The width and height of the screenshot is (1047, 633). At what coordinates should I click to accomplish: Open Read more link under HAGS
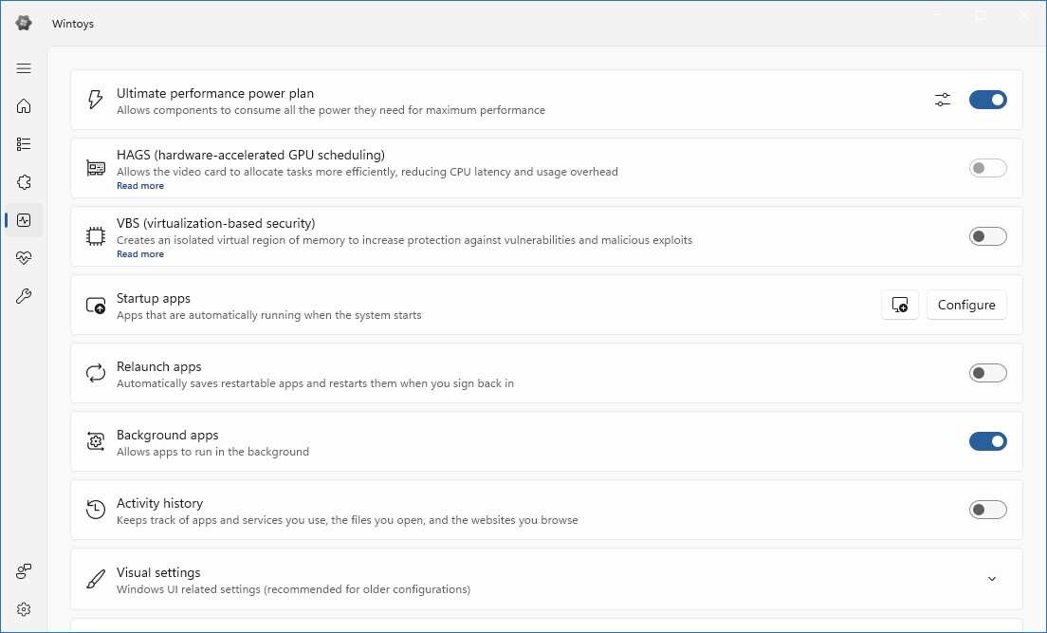tap(140, 186)
